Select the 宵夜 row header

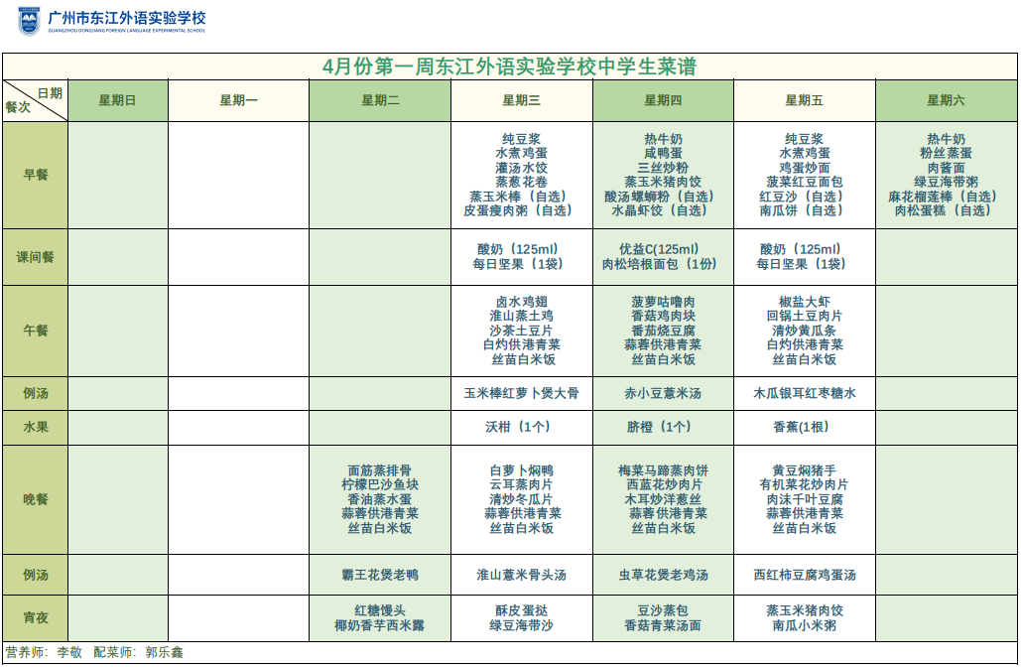(35, 617)
